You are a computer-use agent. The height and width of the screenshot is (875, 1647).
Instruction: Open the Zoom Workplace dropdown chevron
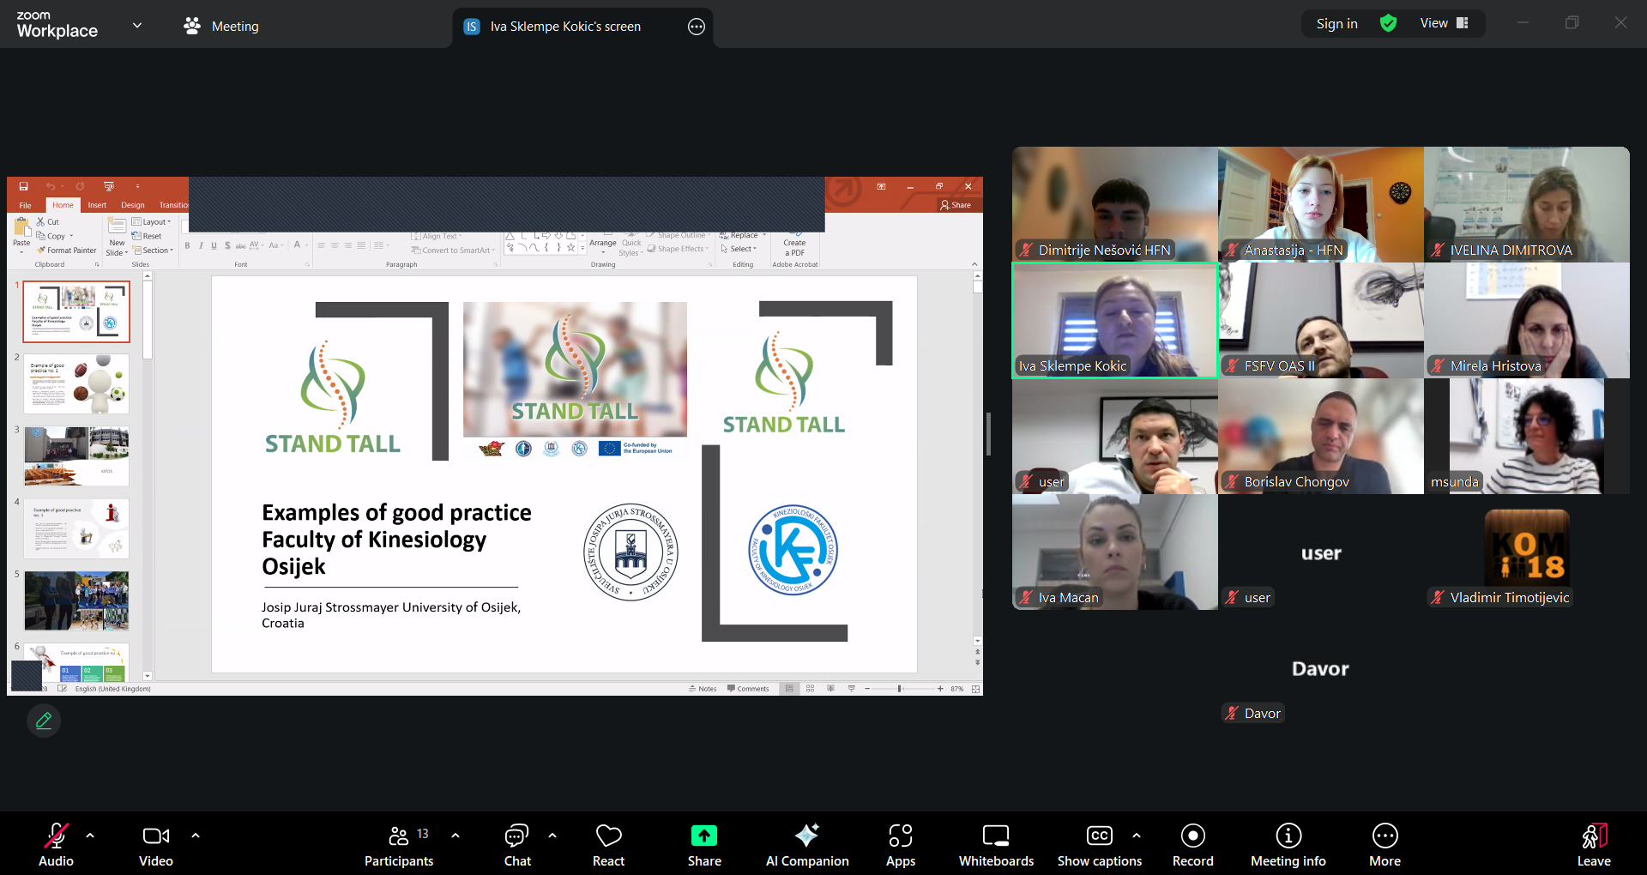pos(137,26)
